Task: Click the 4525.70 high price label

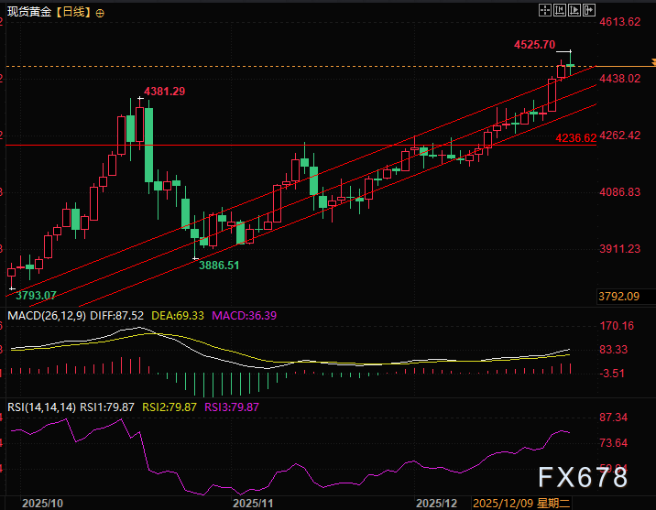Action: click(534, 44)
